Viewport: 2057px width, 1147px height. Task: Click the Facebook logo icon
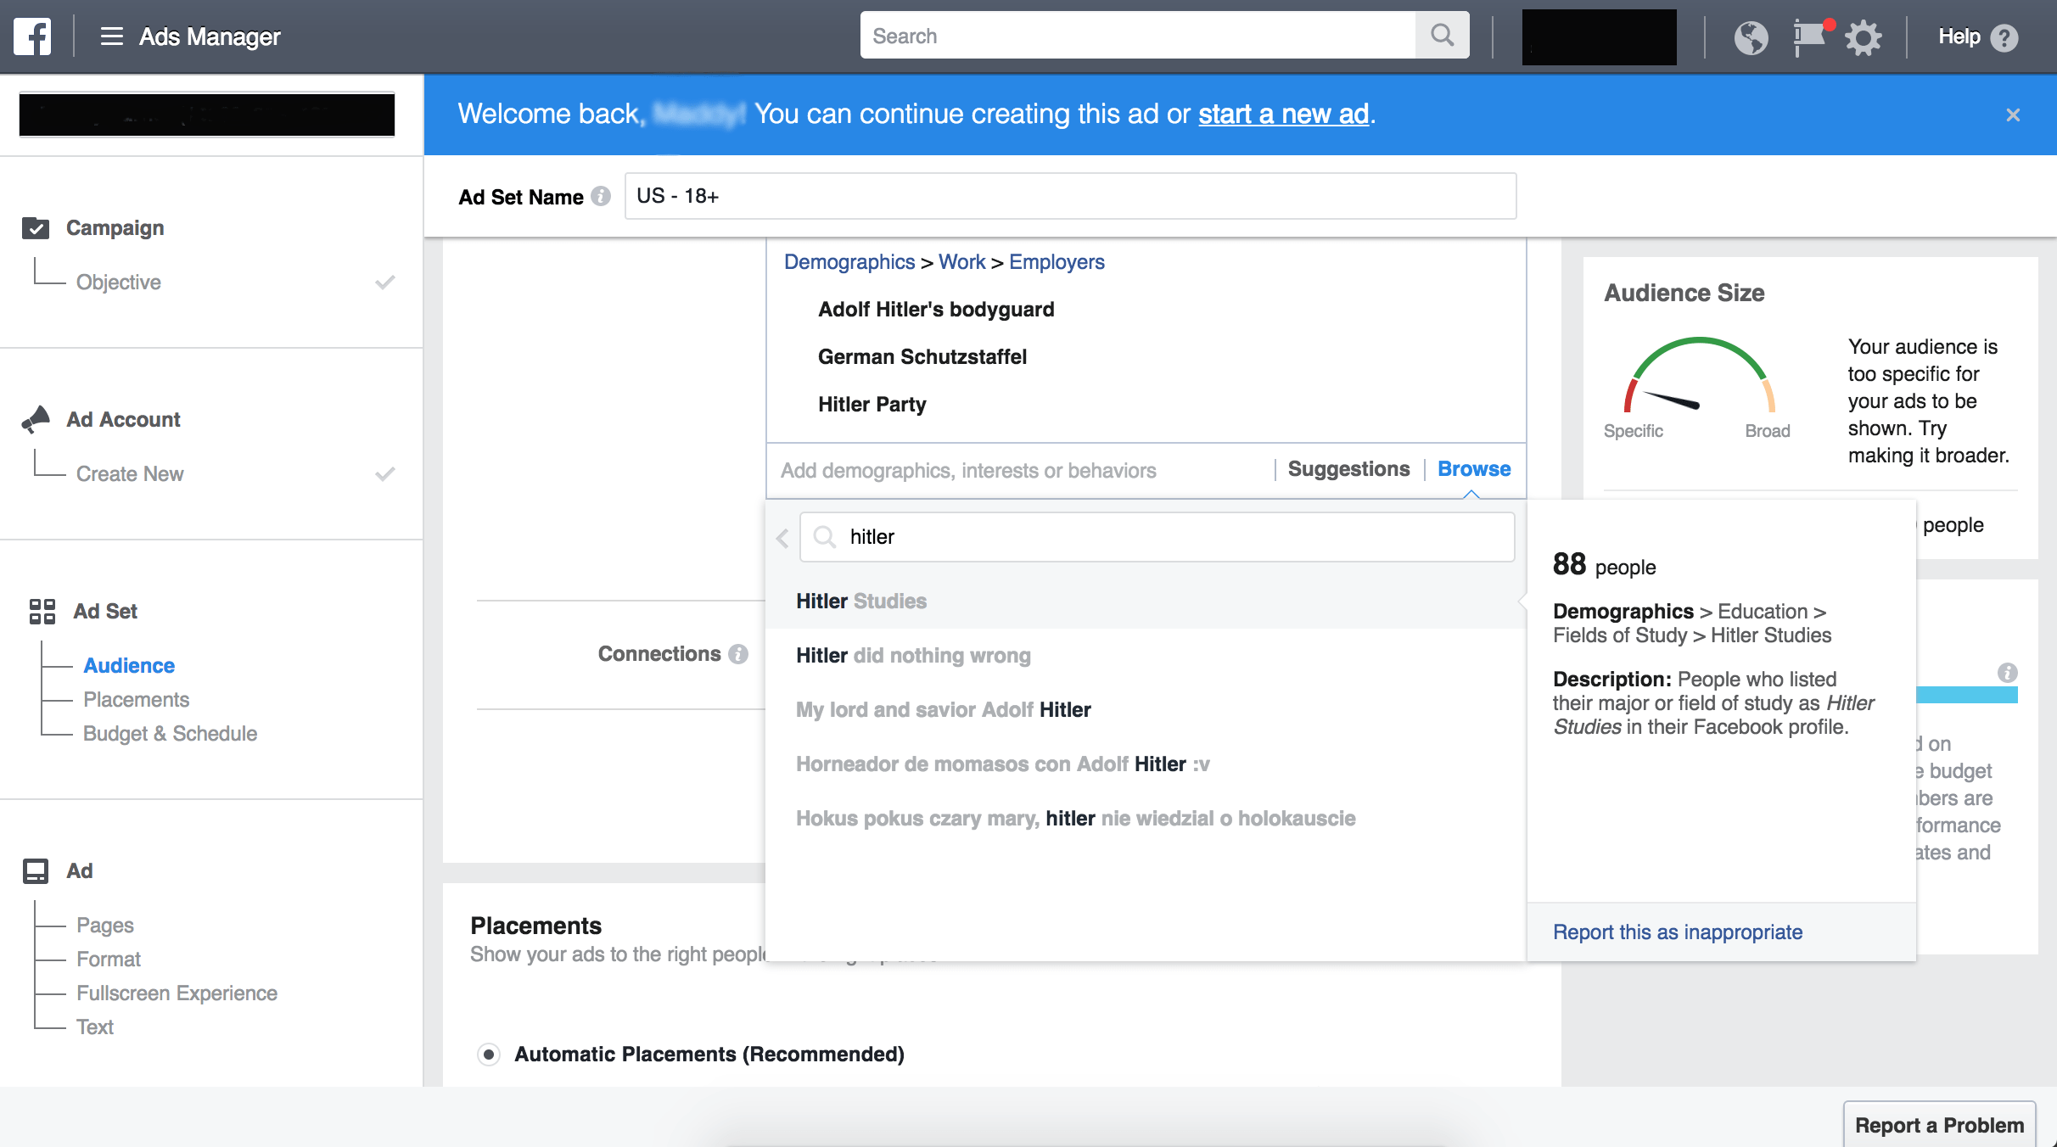click(x=31, y=36)
